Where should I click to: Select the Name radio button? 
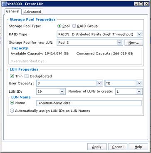coord(12,103)
